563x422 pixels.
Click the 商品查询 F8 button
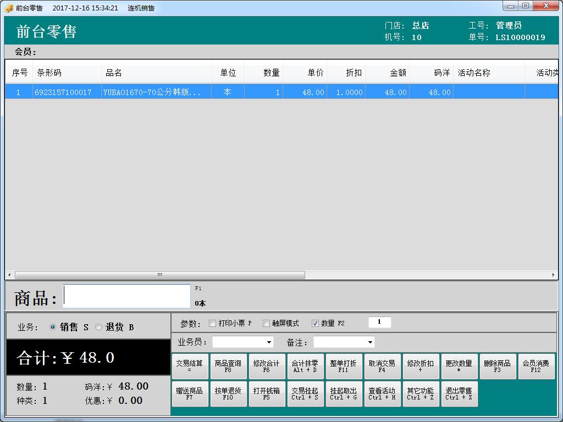click(228, 367)
